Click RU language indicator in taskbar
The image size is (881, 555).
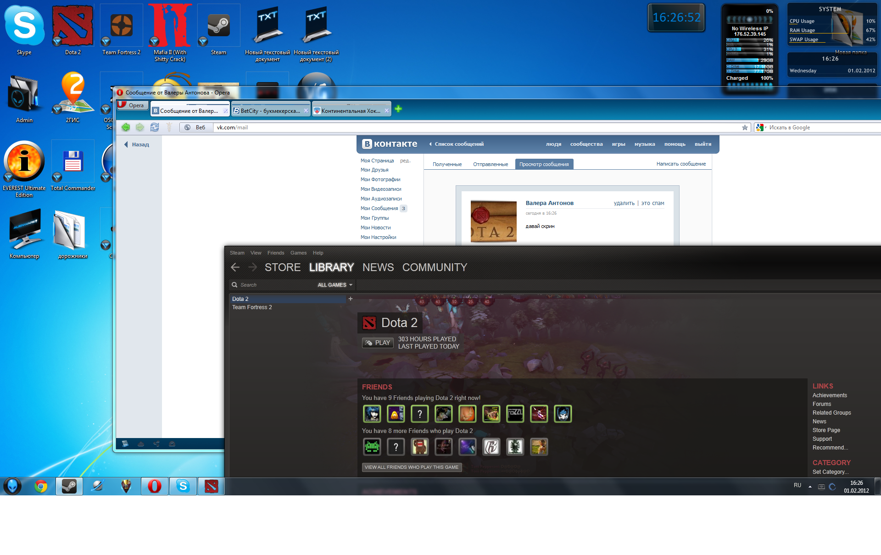pyautogui.click(x=797, y=485)
